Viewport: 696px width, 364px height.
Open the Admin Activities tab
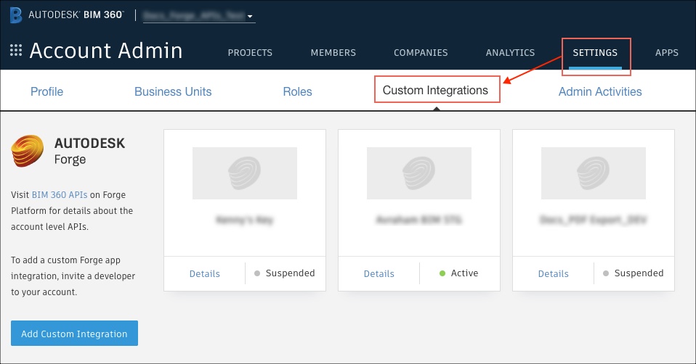(x=600, y=92)
